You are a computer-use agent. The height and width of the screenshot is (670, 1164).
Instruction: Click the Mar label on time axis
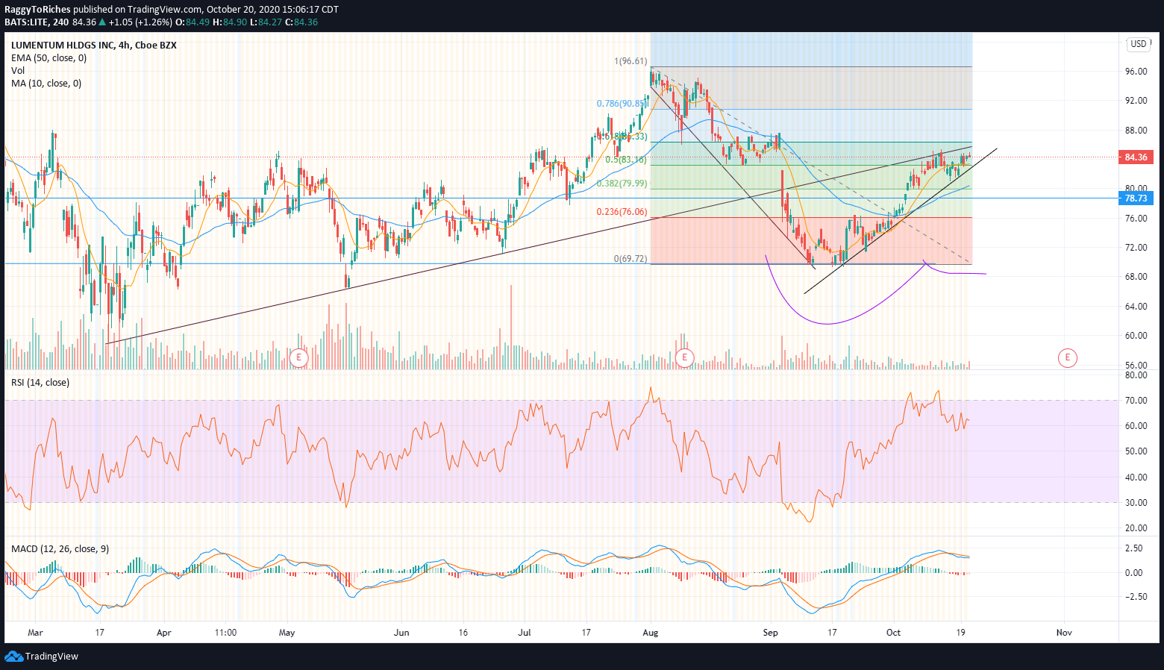pyautogui.click(x=35, y=633)
